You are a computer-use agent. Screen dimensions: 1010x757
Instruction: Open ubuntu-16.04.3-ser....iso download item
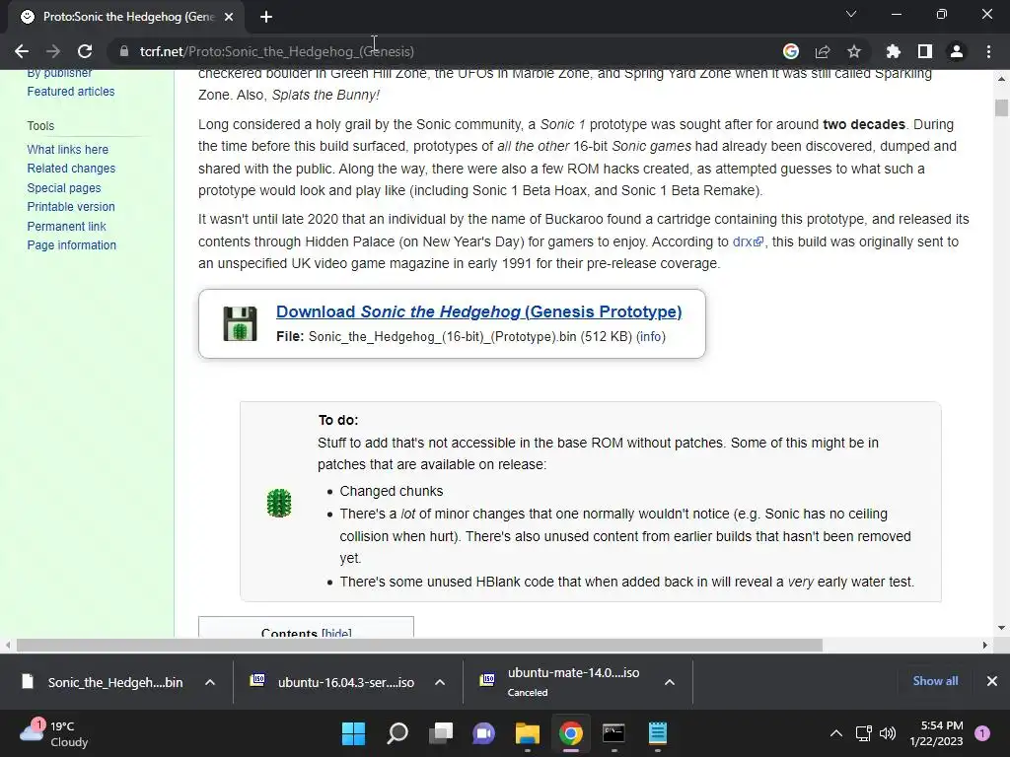pyautogui.click(x=333, y=682)
